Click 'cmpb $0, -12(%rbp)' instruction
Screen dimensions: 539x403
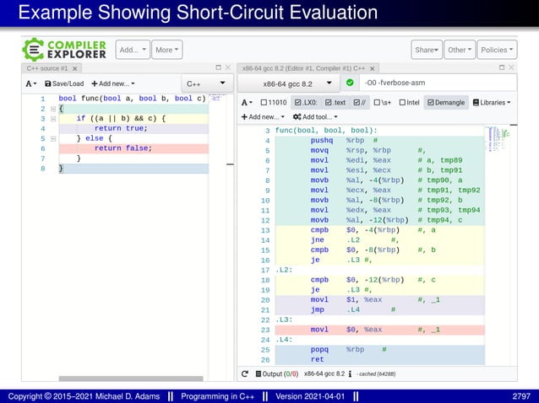point(357,280)
